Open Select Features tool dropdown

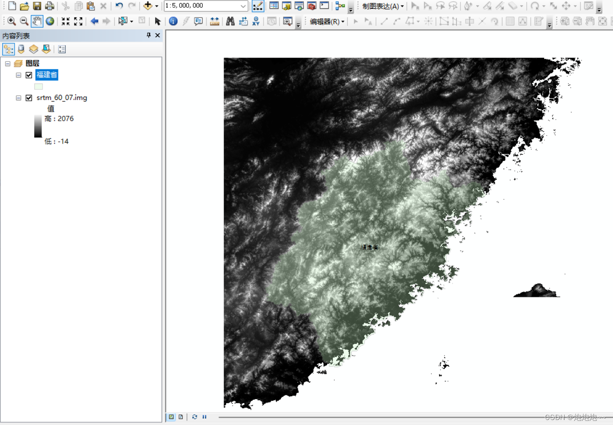[x=132, y=21]
